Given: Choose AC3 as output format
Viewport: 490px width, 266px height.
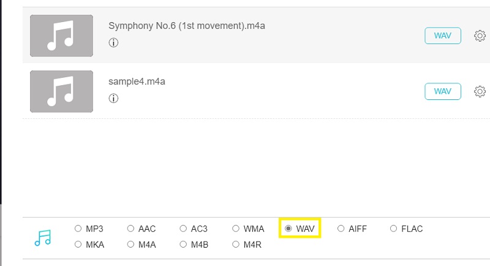Looking at the screenshot, I should pyautogui.click(x=183, y=229).
